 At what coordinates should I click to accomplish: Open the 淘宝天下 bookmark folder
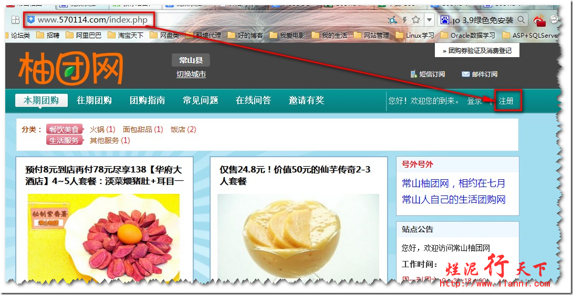126,36
